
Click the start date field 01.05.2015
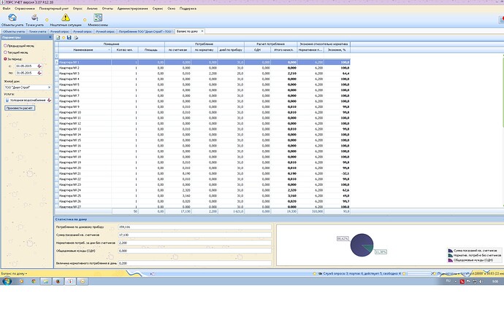point(26,66)
